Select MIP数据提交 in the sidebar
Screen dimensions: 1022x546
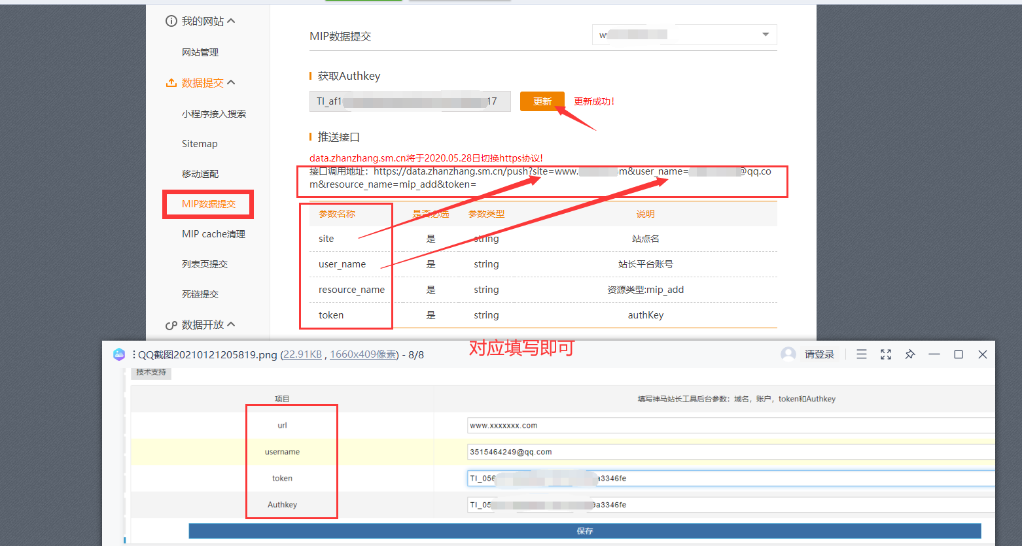coord(208,204)
